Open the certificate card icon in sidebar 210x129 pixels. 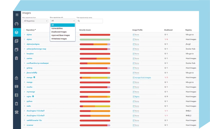pos(16,86)
